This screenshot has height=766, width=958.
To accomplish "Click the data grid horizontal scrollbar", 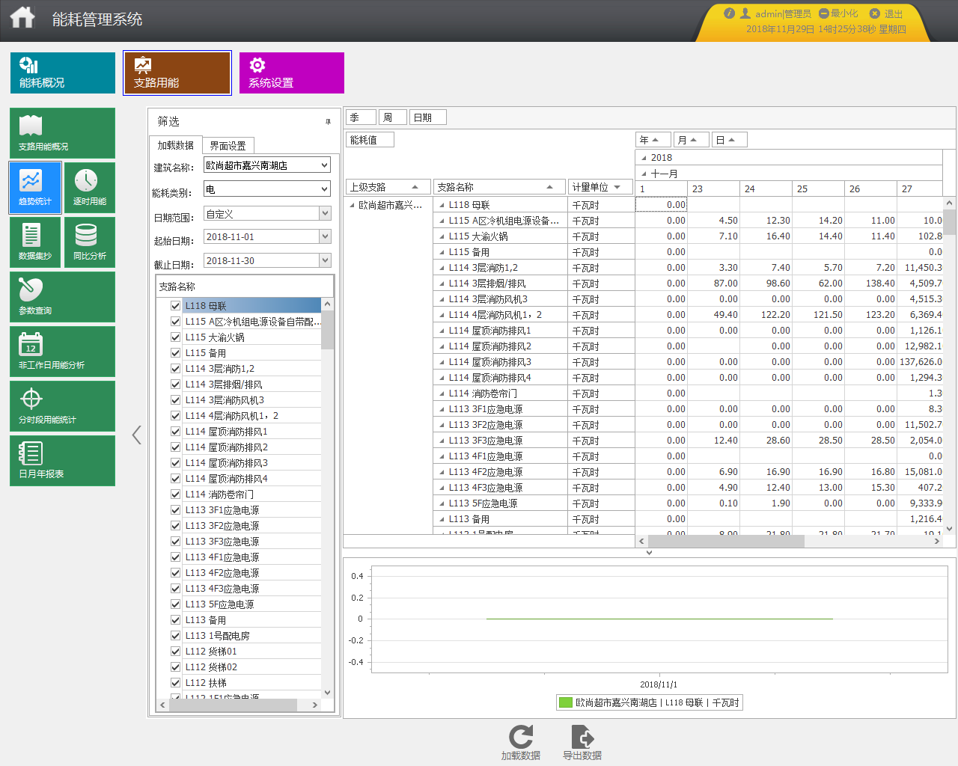I will 724,541.
